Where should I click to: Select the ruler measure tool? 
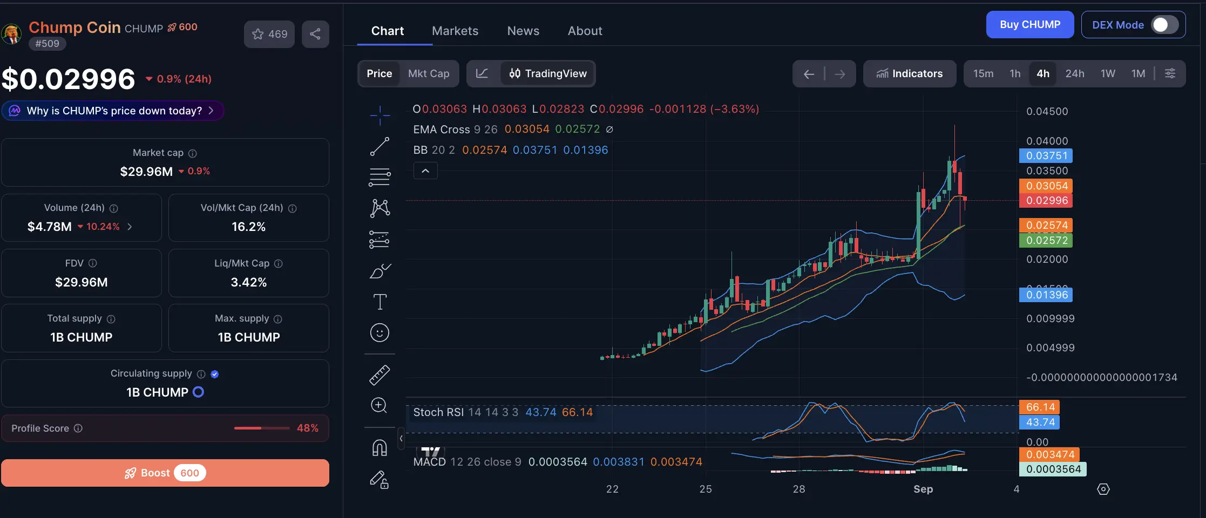point(380,375)
